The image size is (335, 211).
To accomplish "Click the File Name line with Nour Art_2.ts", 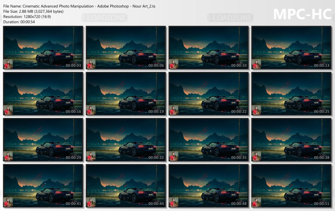I will click(79, 6).
